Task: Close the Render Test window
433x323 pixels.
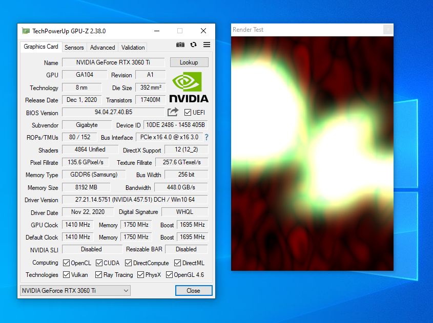Action: point(388,30)
